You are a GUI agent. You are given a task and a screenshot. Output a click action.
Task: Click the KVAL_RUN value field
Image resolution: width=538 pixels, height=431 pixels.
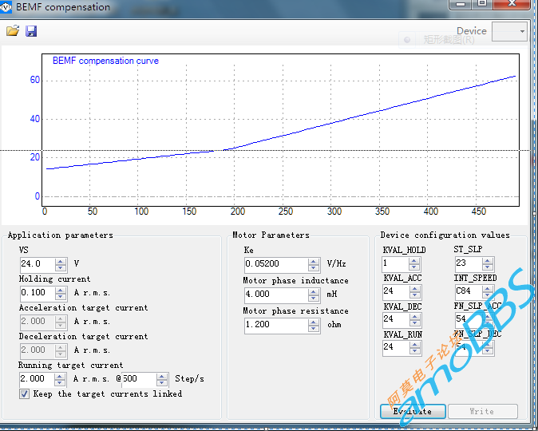[x=396, y=347]
